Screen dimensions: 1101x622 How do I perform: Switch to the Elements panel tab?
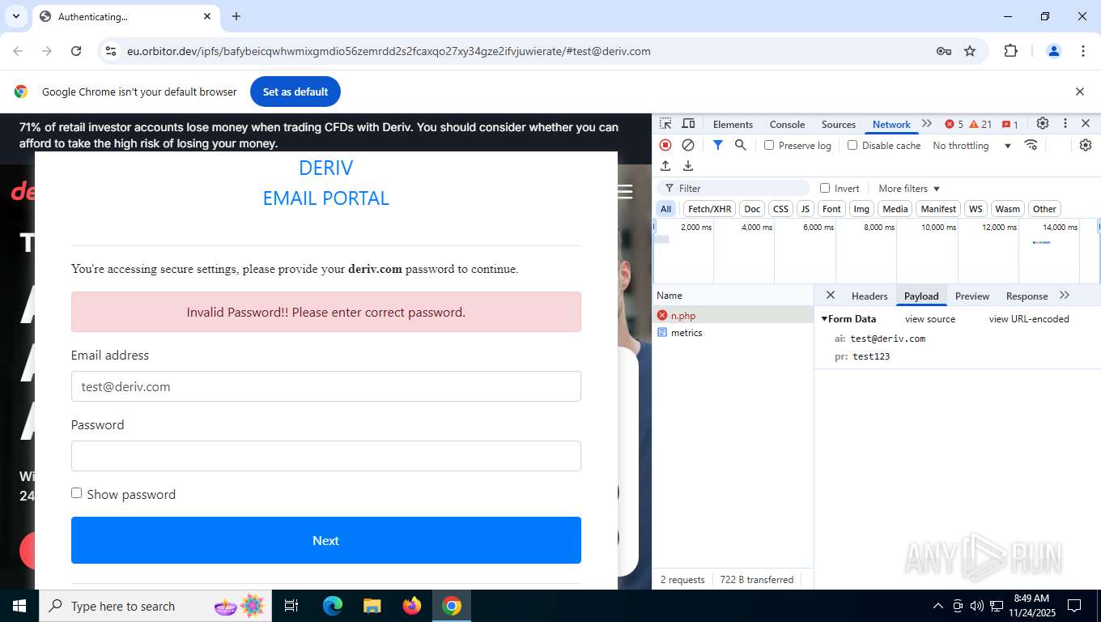(733, 124)
